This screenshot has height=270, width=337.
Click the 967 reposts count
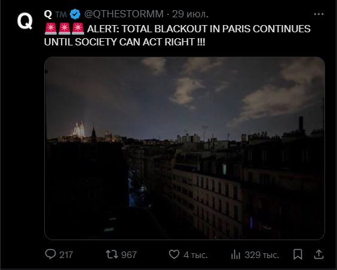tap(129, 255)
